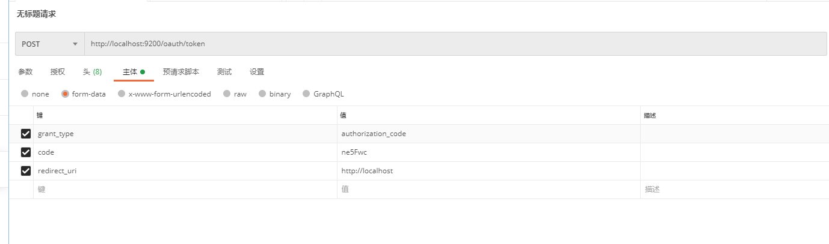Click the empty 键 placeholder field
This screenshot has height=244, width=829.
click(180, 189)
